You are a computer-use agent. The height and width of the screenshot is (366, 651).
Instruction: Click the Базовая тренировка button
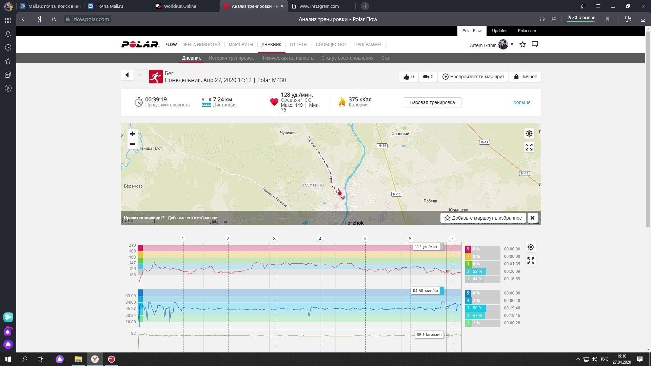pyautogui.click(x=432, y=102)
